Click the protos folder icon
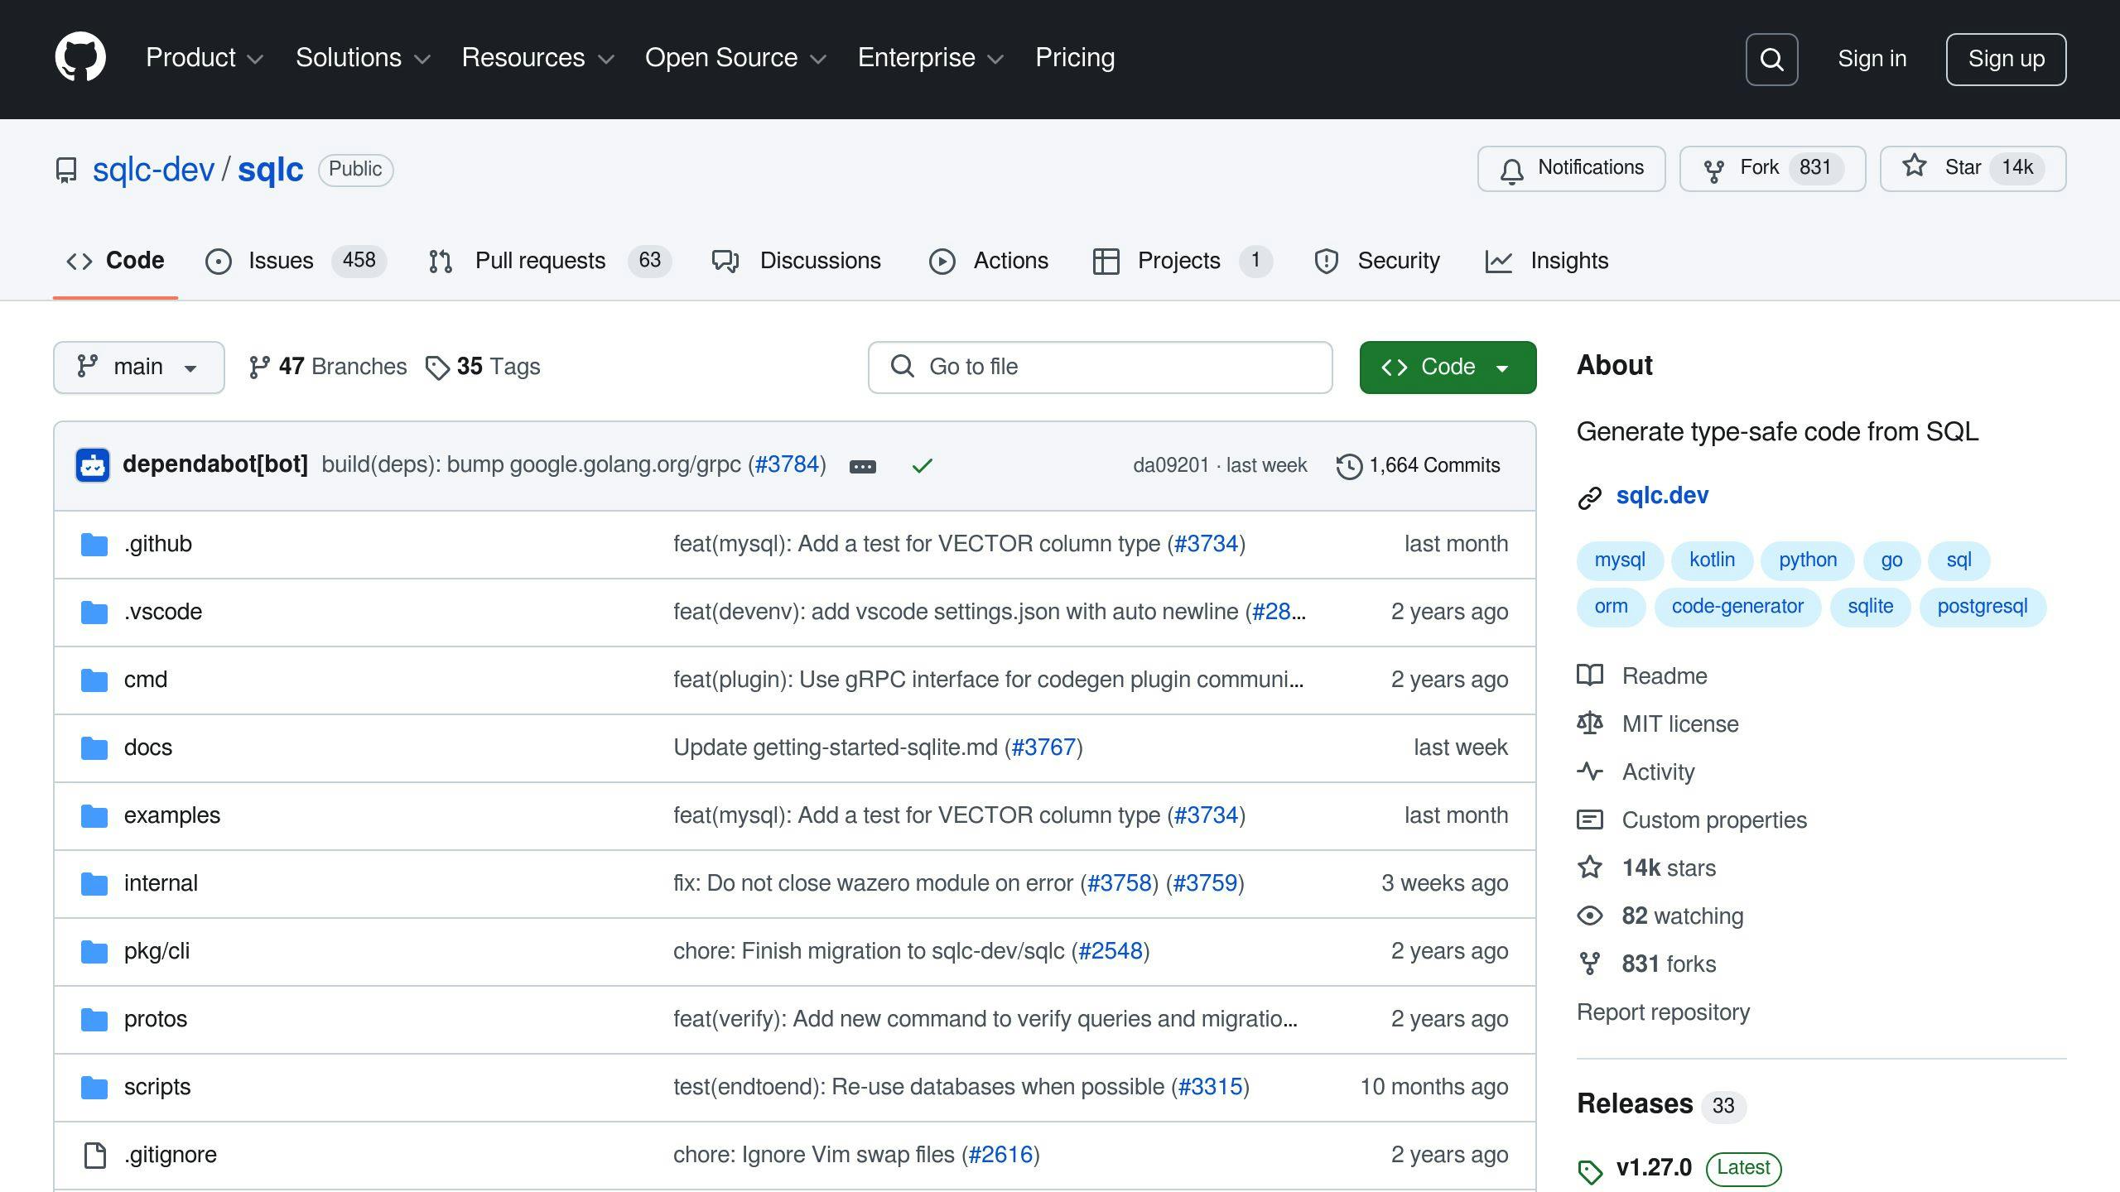Viewport: 2120px width, 1192px height. 94,1020
